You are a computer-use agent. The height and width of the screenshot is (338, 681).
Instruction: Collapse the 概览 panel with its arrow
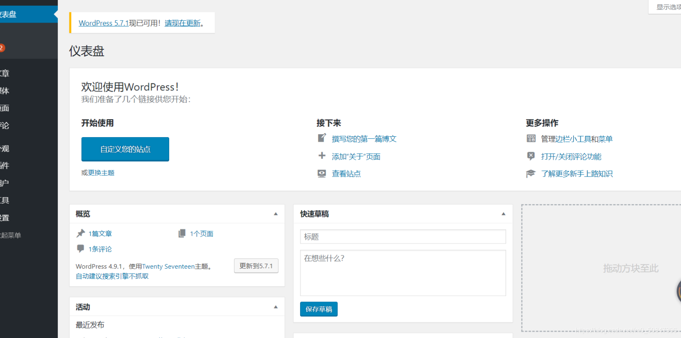[x=276, y=214]
